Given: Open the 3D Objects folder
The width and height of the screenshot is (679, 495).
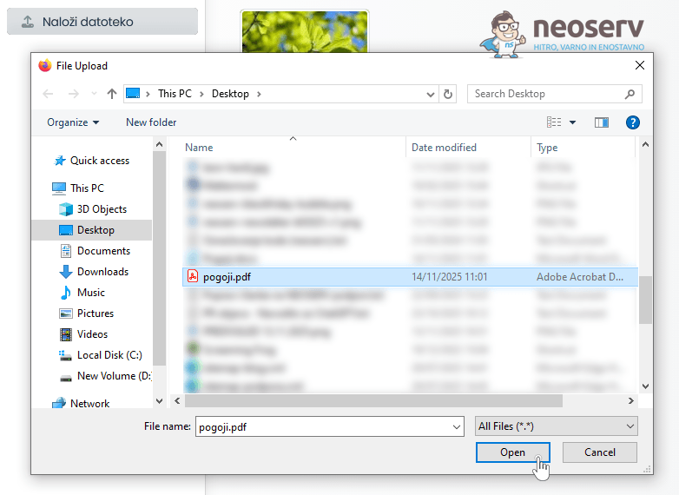Looking at the screenshot, I should (102, 209).
